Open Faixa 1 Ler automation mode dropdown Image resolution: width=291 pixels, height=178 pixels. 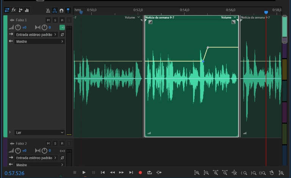(x=39, y=132)
